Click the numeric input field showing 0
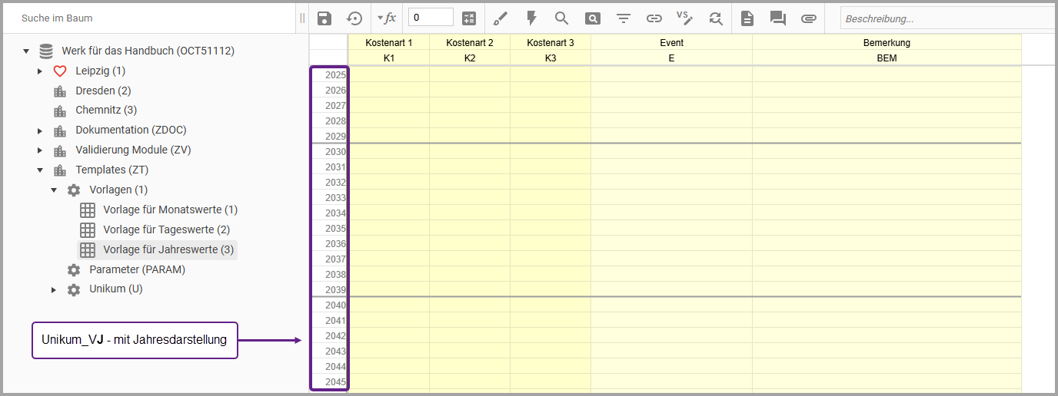This screenshot has width=1058, height=396. click(x=431, y=18)
